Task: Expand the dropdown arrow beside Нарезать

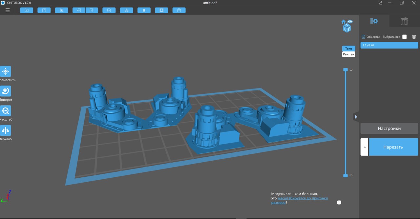Action: [364, 147]
